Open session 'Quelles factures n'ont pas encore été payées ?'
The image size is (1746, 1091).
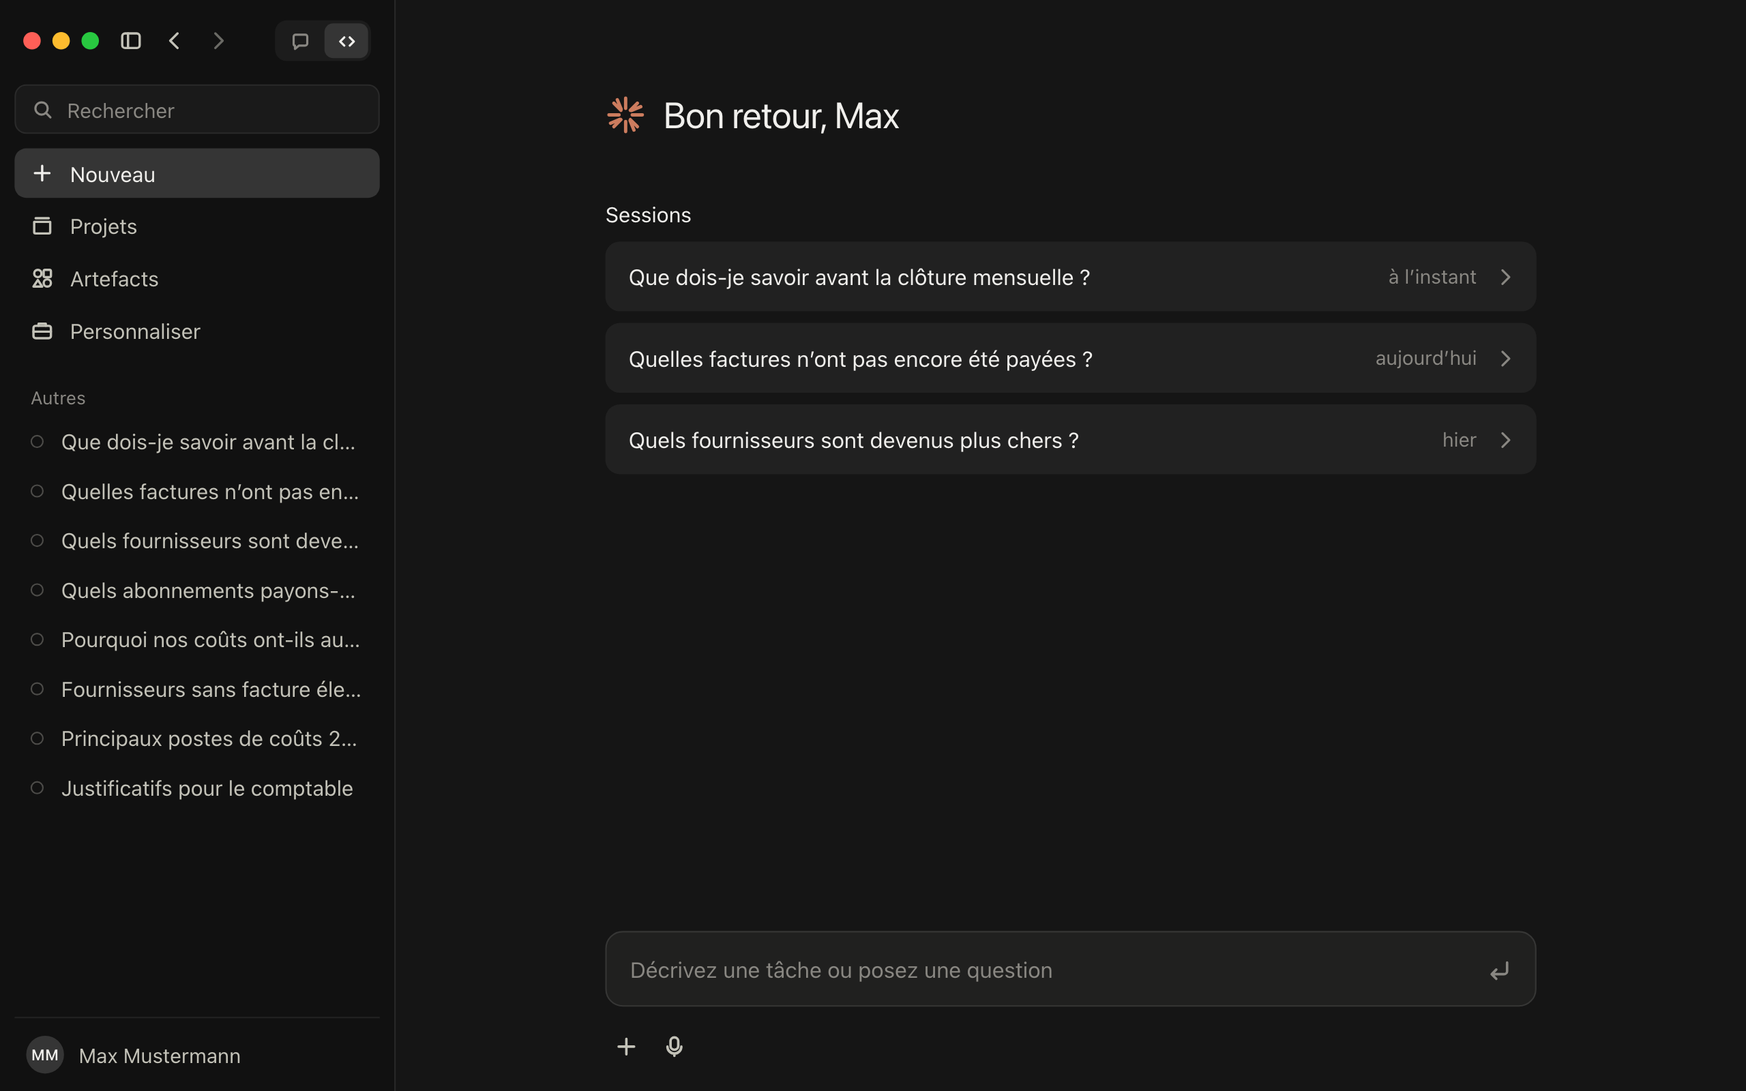point(1070,359)
